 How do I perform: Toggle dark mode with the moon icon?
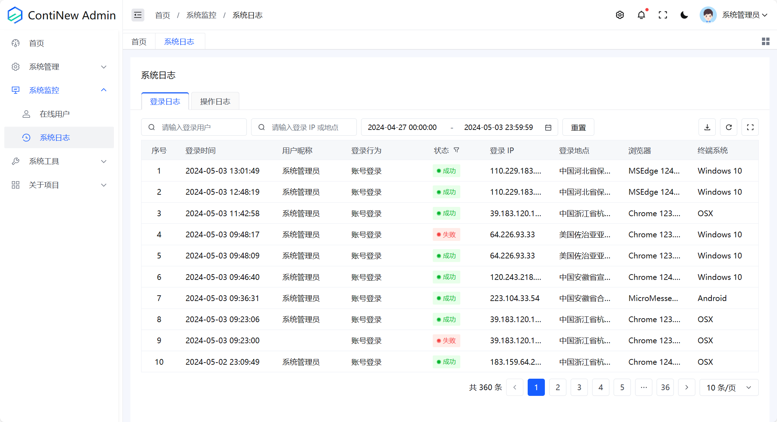[x=684, y=15]
